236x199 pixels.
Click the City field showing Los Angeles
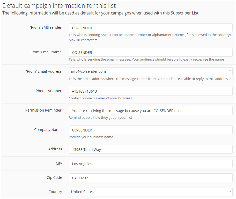coord(151,164)
